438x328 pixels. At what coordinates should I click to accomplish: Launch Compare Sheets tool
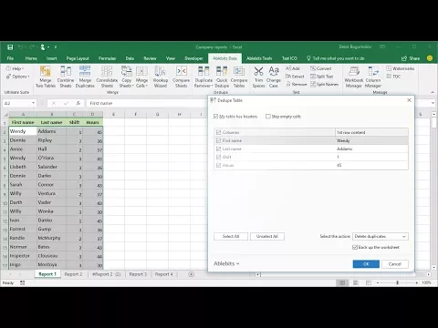[x=181, y=77]
